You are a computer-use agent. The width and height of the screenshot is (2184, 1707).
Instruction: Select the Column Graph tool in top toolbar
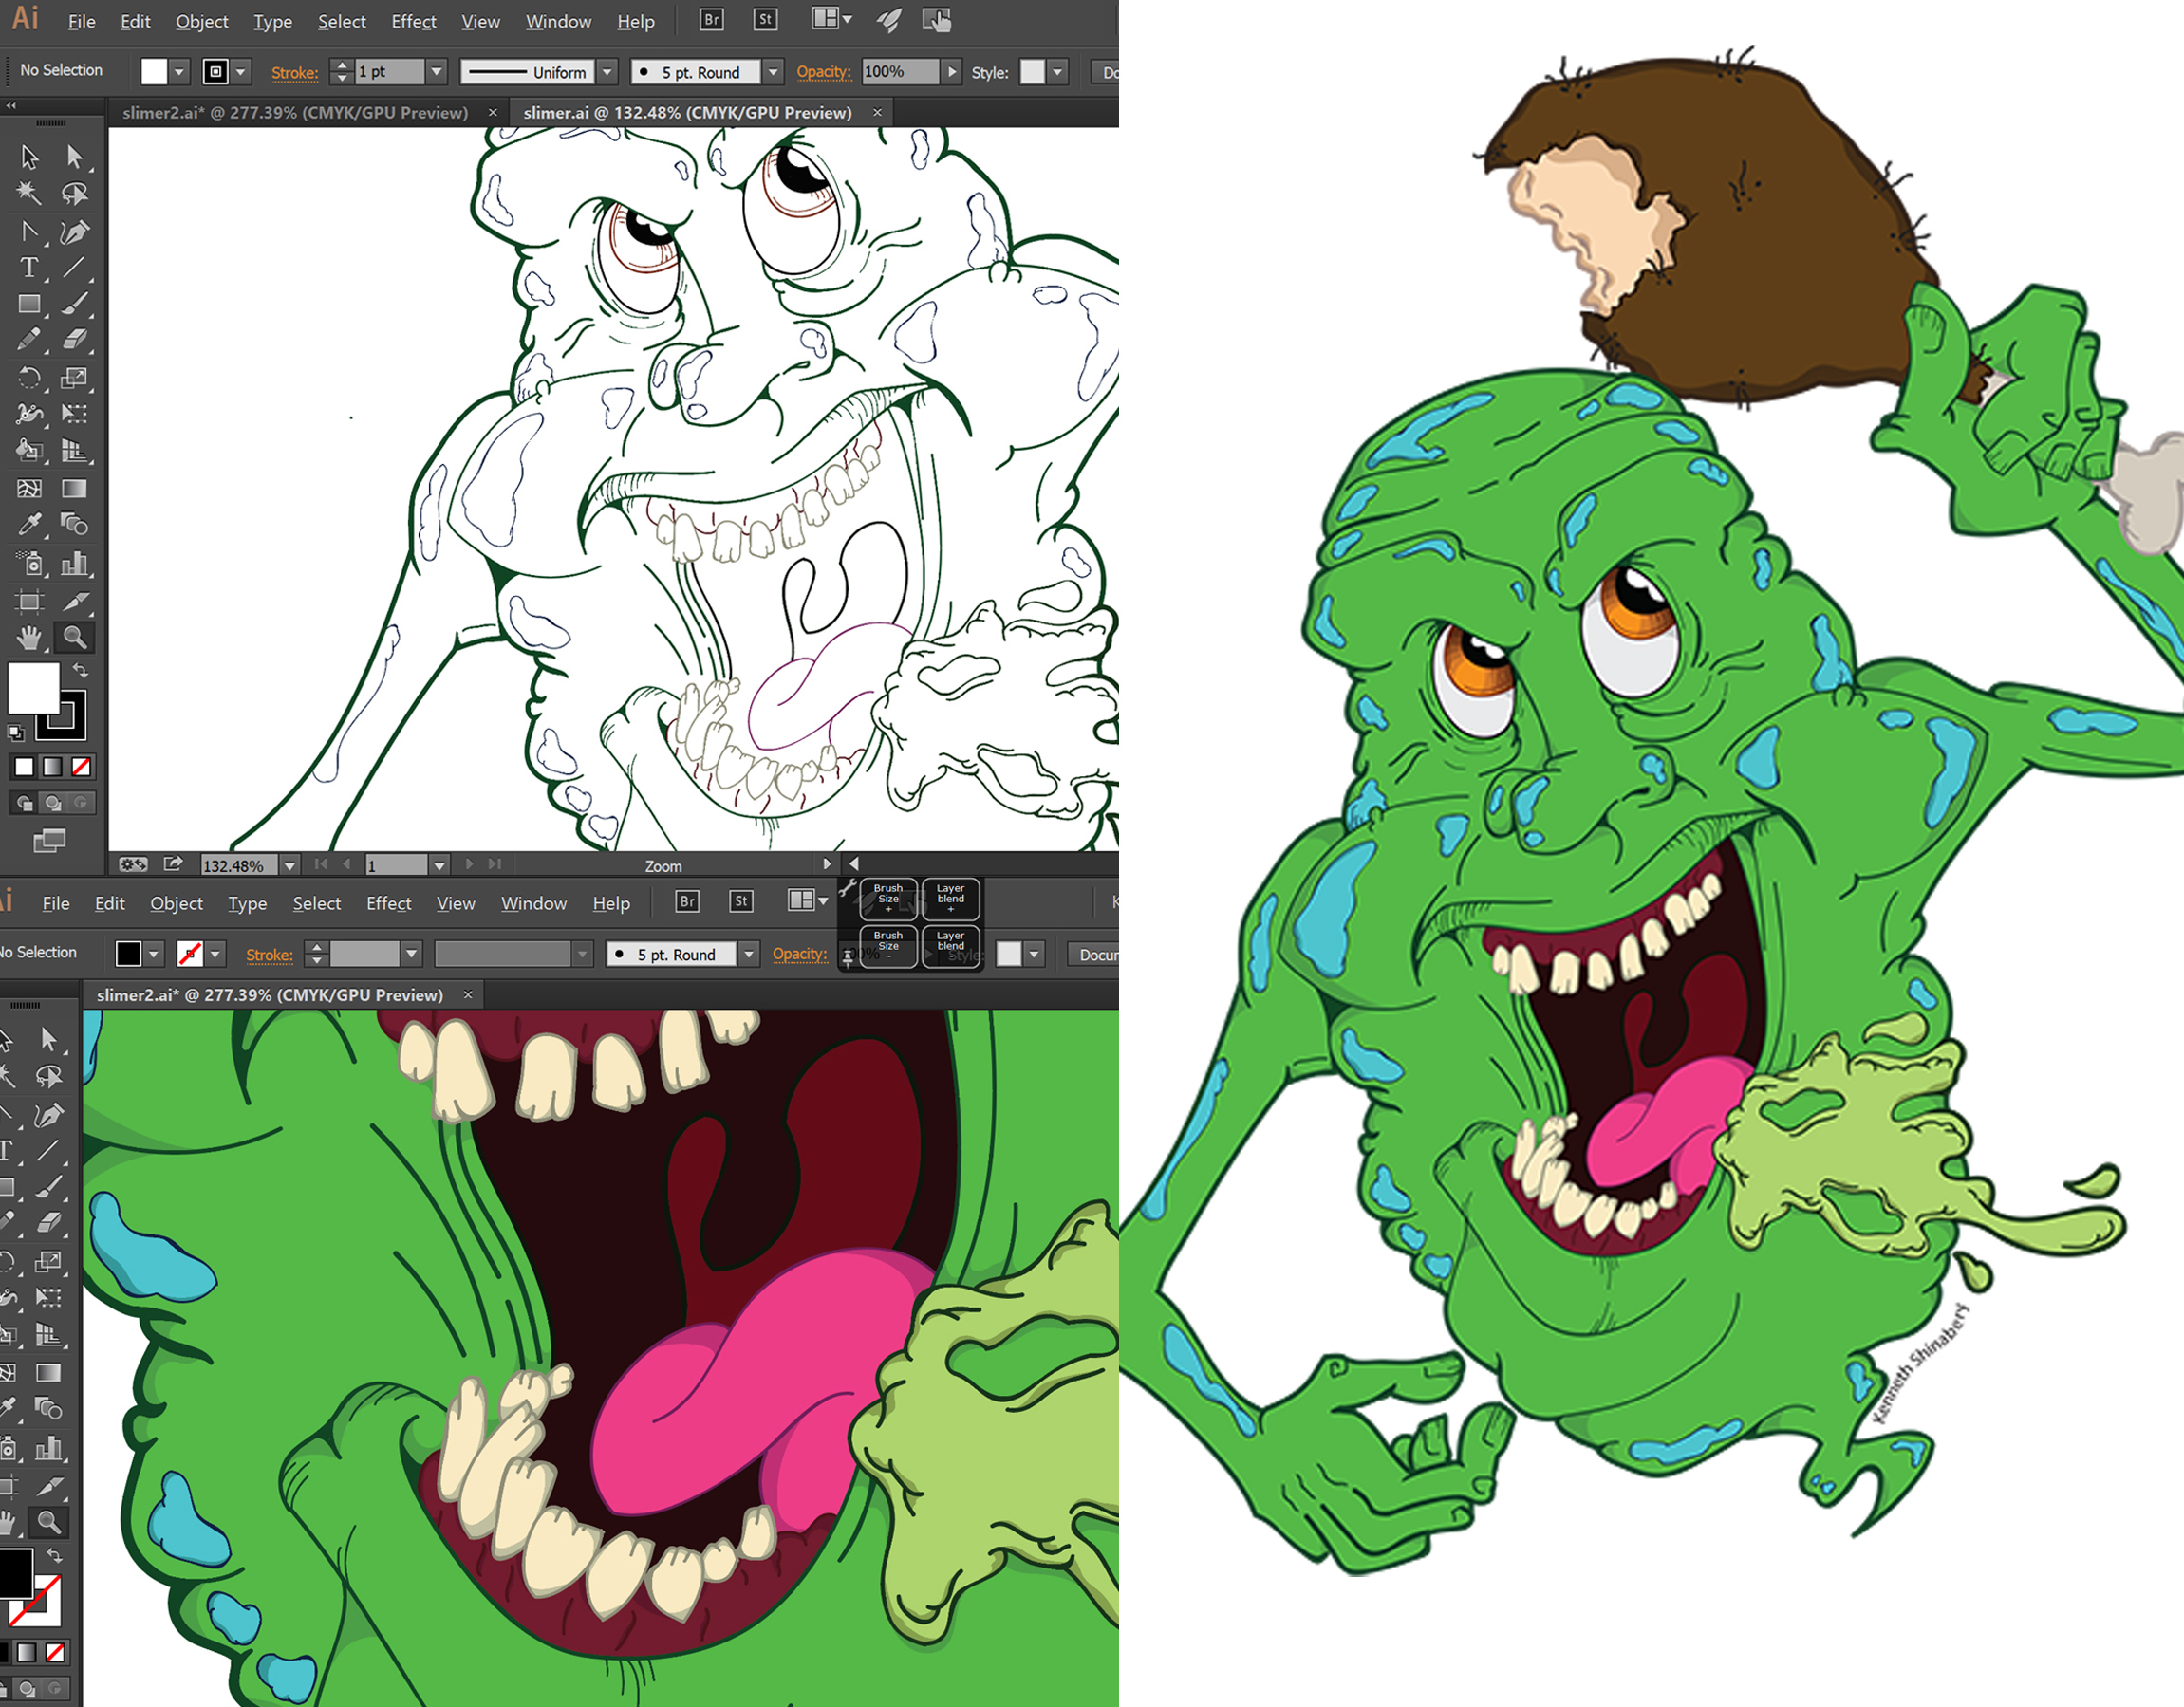click(75, 564)
